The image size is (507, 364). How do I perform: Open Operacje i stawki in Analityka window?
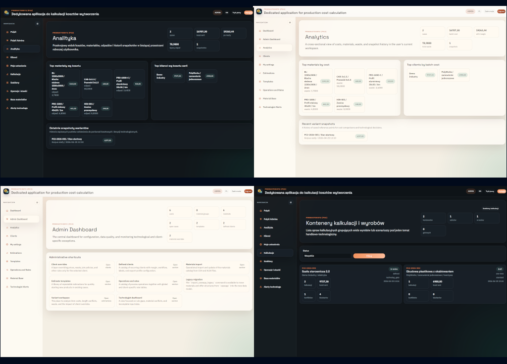(x=22, y=91)
